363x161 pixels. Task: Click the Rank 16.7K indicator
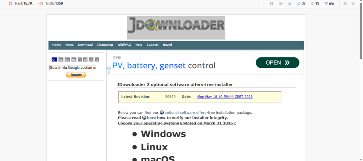coord(21,4)
